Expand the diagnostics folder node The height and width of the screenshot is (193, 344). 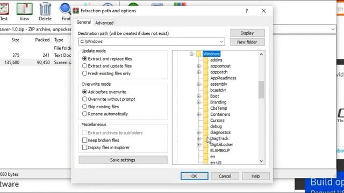[x=198, y=132]
